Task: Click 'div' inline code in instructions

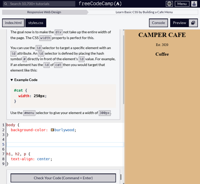Action: [x=59, y=32]
